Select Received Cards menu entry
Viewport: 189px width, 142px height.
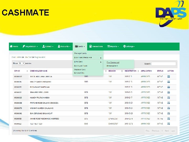click(x=81, y=66)
